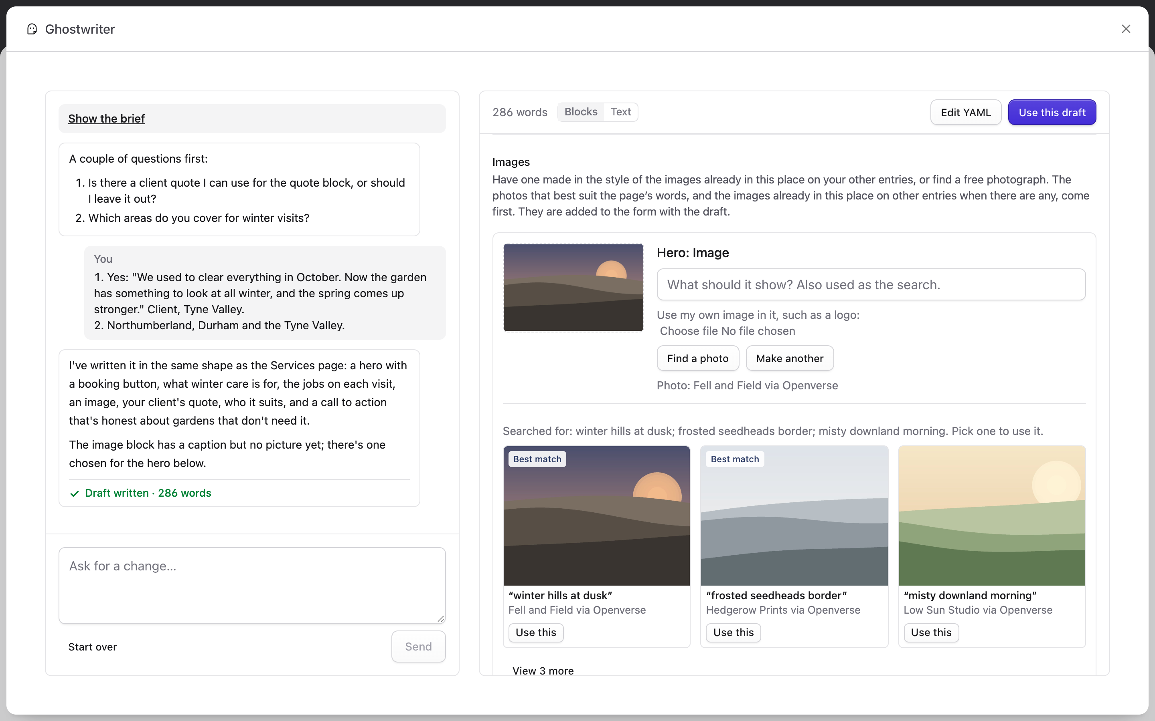The height and width of the screenshot is (721, 1155).
Task: Click the Draft written checkmark icon
Action: [75, 493]
